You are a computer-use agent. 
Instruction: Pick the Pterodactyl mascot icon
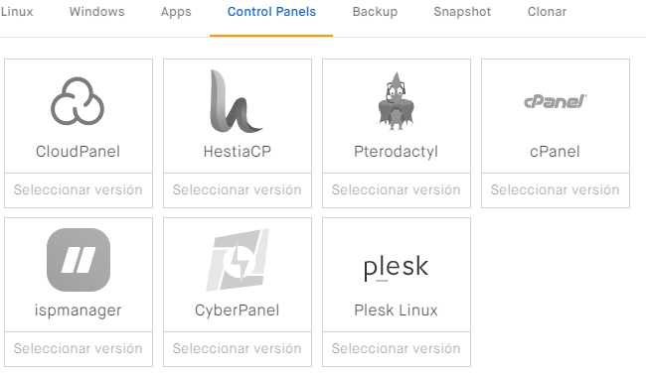tap(396, 101)
